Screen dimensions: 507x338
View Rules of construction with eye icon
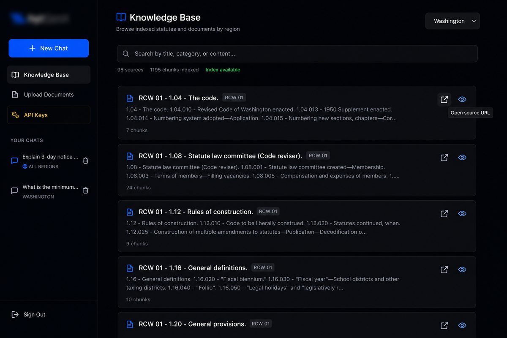point(462,213)
